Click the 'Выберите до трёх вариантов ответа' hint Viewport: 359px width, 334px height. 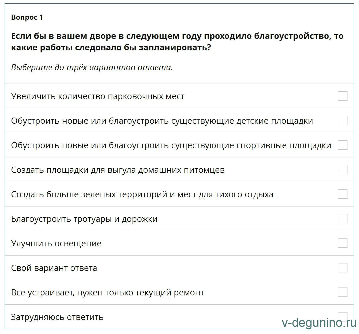point(92,67)
